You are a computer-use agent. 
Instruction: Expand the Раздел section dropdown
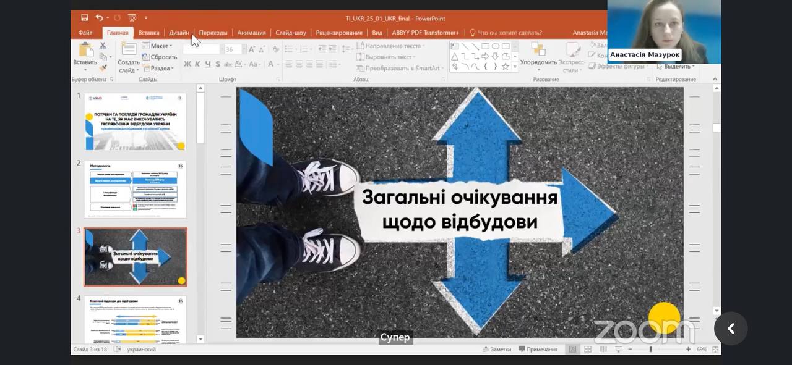(161, 68)
